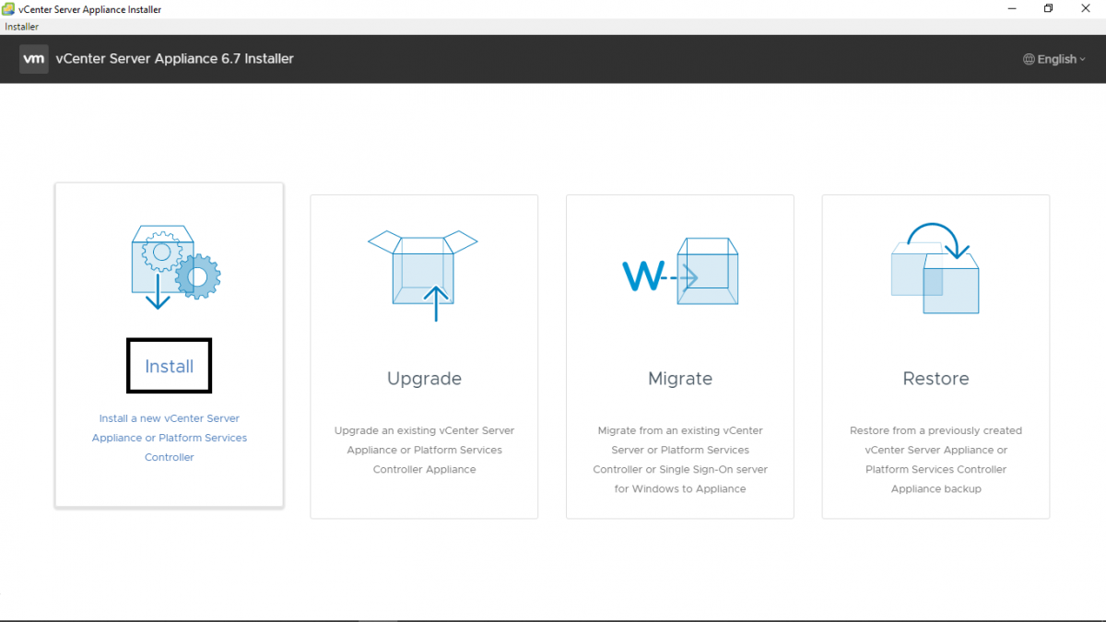Restore down the installer window
The image size is (1106, 622).
(x=1048, y=8)
